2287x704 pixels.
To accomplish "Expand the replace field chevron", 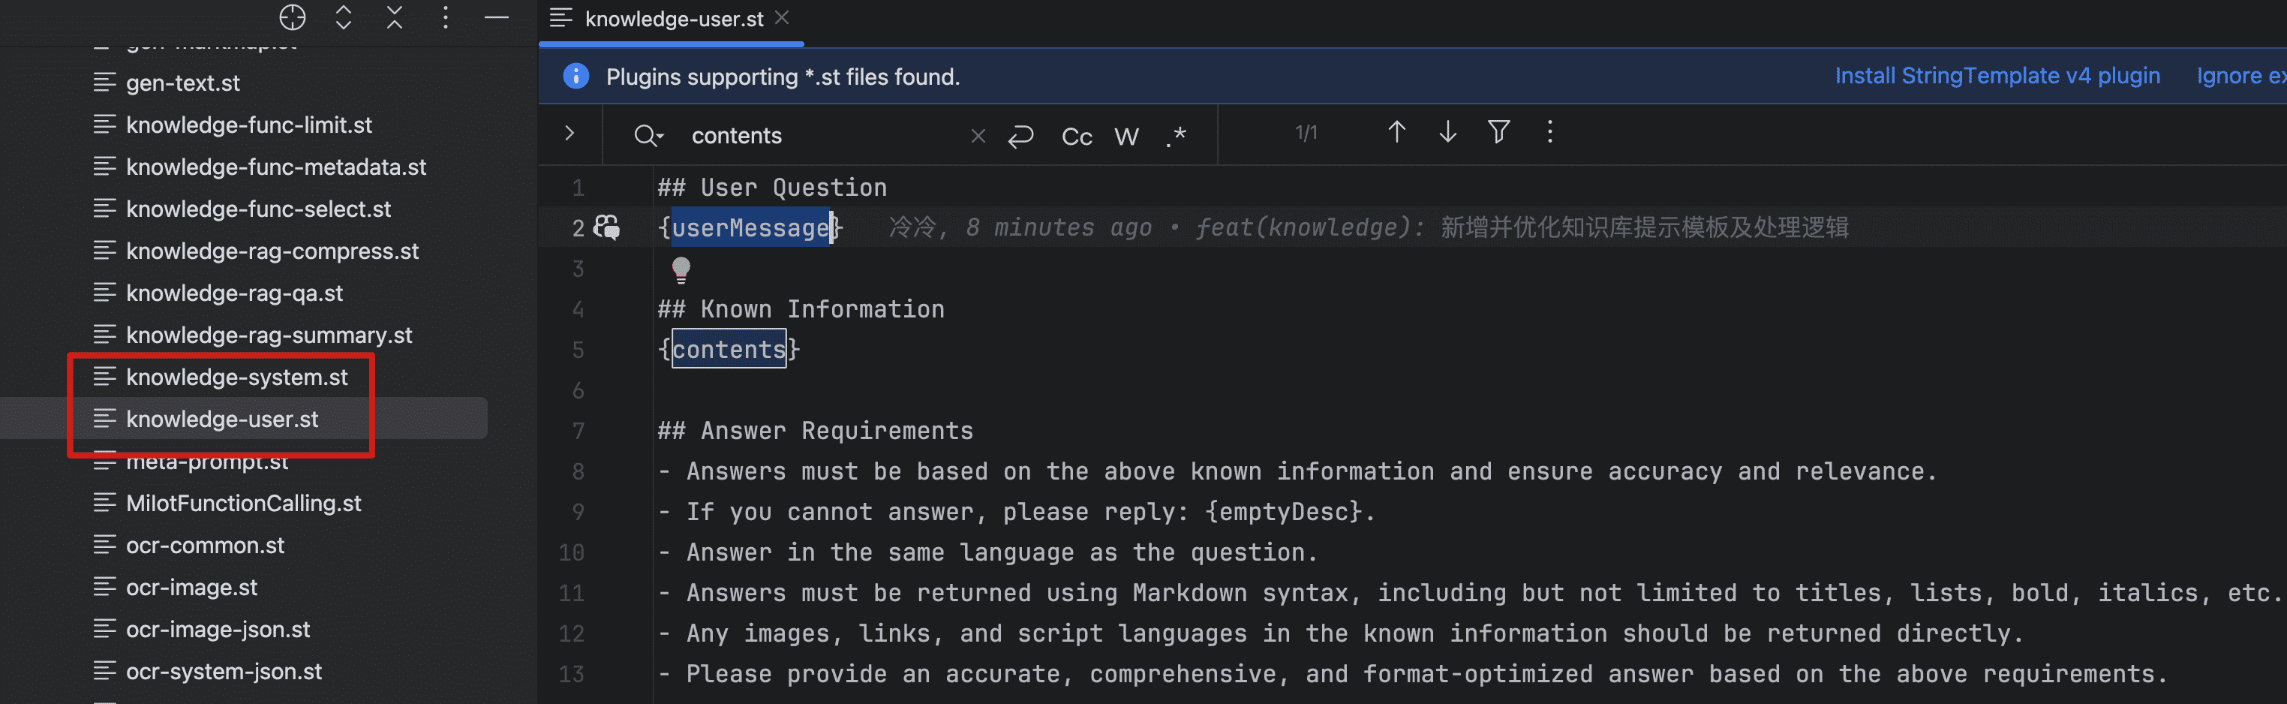I will click(570, 133).
